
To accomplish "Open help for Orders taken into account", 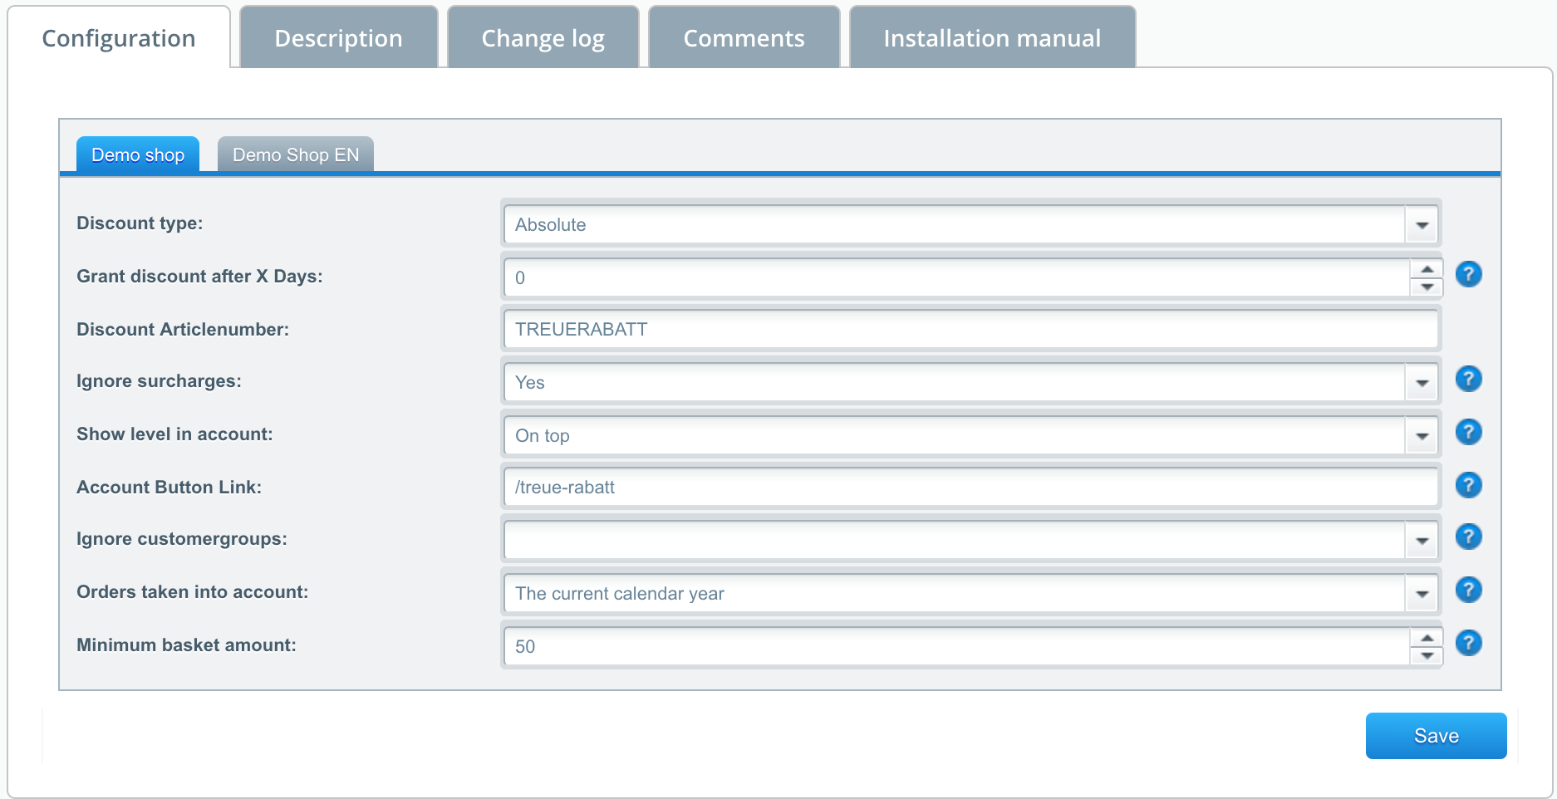I will coord(1468,590).
